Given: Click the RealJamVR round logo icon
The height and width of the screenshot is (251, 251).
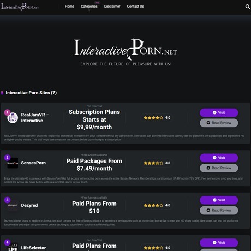Looking at the screenshot, I should click(13, 118).
